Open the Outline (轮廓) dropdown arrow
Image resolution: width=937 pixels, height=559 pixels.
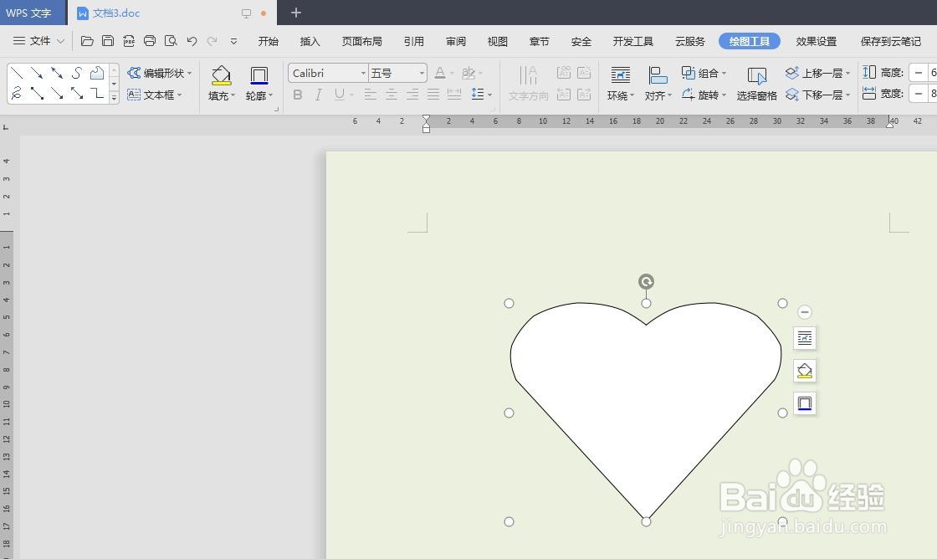pyautogui.click(x=271, y=95)
